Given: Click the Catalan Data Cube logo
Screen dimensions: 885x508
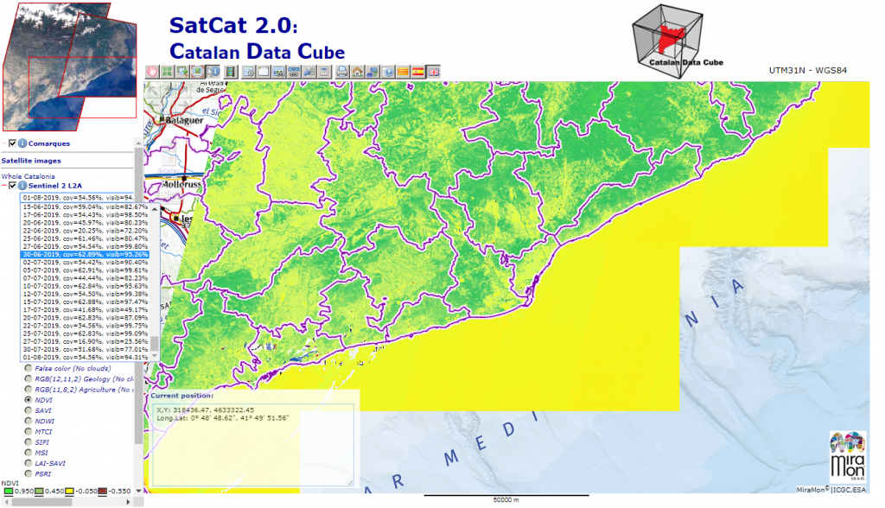Looking at the screenshot, I should click(x=678, y=41).
